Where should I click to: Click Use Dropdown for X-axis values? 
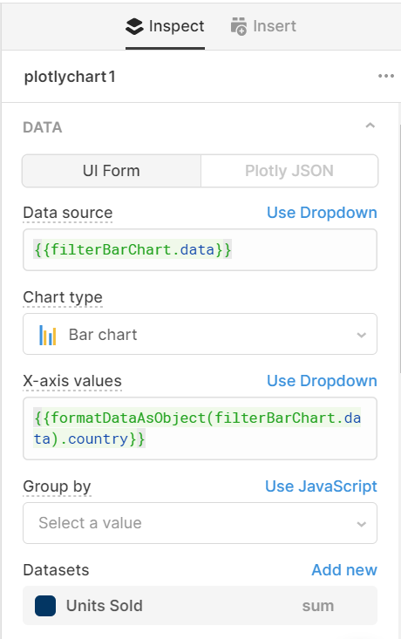tap(322, 381)
